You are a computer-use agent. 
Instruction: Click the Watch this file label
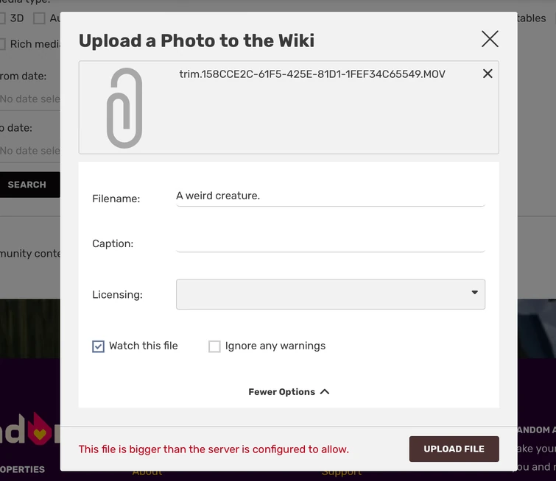pyautogui.click(x=144, y=346)
